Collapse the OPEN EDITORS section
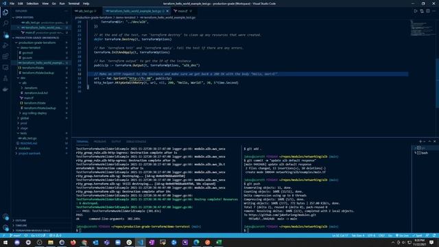 pos(25,17)
